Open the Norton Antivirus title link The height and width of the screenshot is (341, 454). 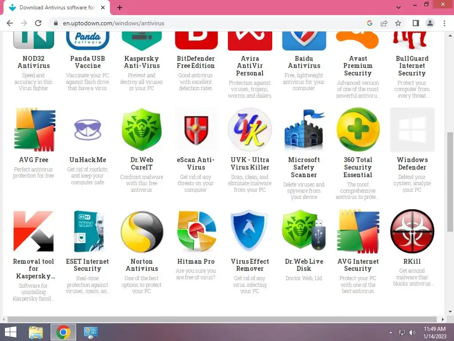pos(142,265)
